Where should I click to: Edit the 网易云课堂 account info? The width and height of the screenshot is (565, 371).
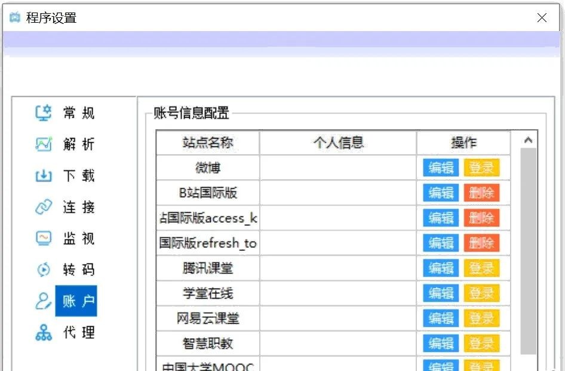point(441,318)
